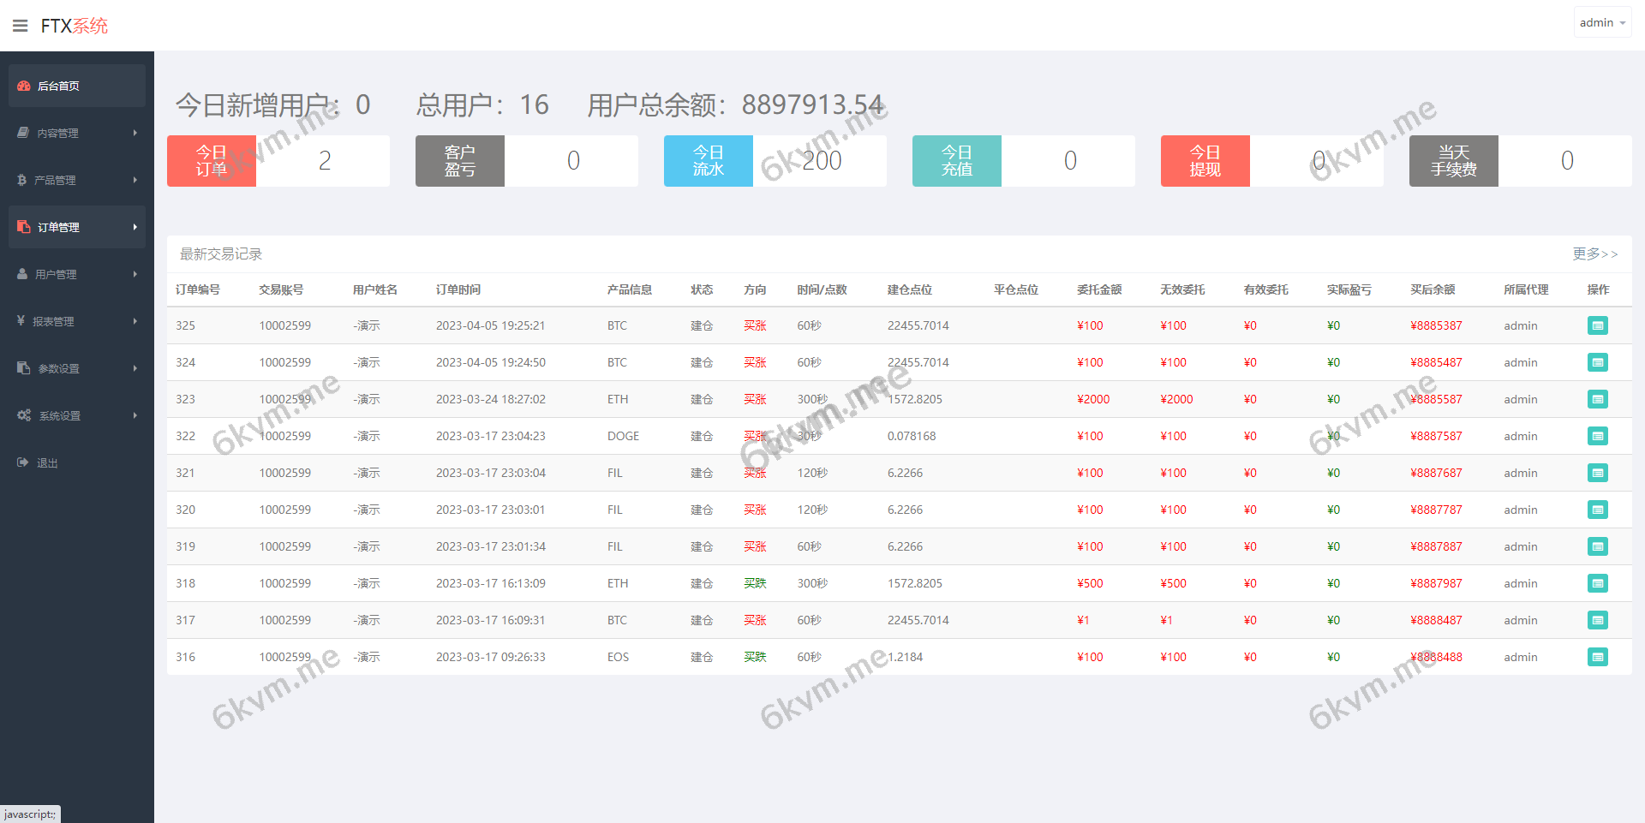Expand the 用户管理 submenu chevron
Screen dimensions: 1645x823
135,274
